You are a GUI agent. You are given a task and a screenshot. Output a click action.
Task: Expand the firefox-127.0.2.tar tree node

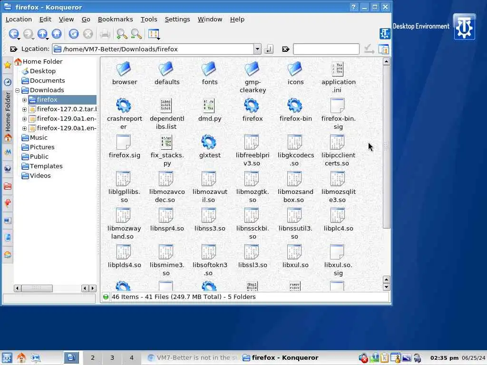(24, 109)
